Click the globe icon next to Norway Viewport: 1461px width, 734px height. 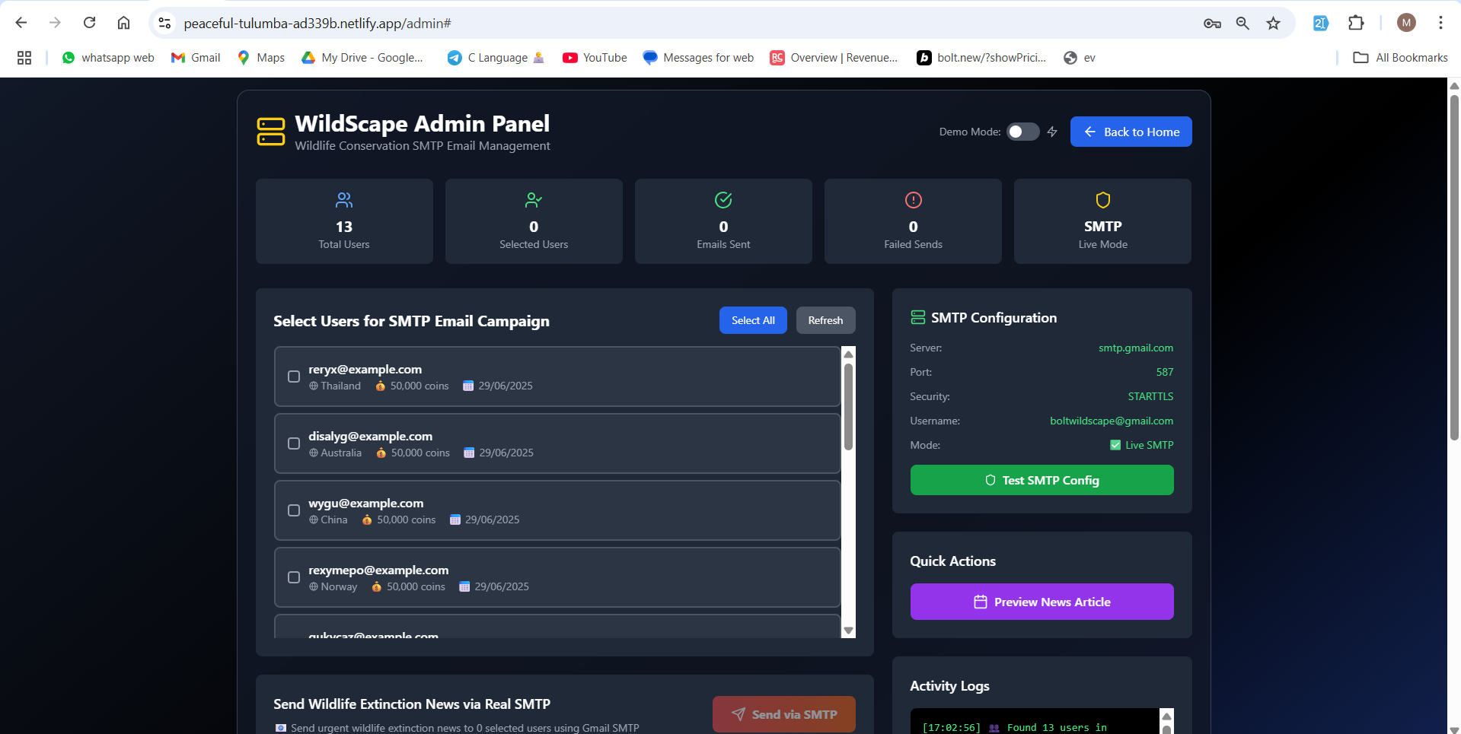click(314, 587)
